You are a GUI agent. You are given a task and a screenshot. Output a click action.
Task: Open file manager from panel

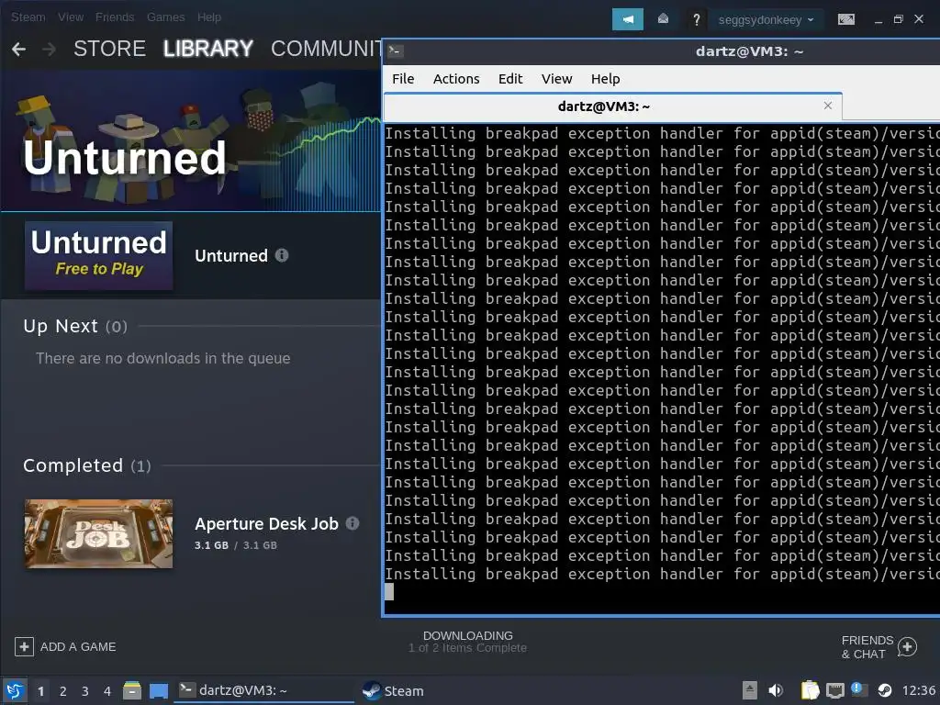tap(131, 690)
